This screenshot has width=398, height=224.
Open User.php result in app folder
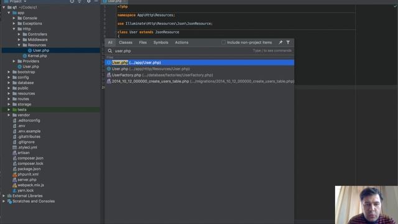click(x=200, y=62)
